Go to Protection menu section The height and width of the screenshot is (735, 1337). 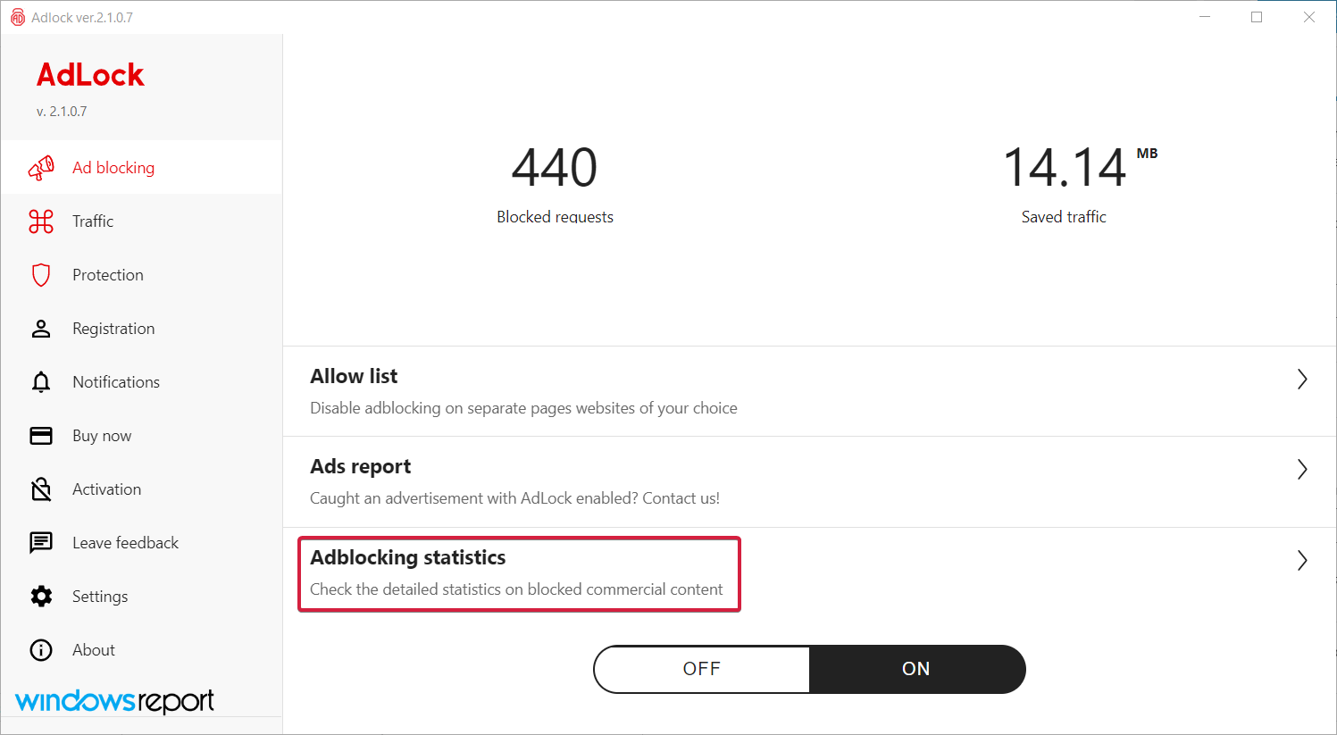[108, 275]
